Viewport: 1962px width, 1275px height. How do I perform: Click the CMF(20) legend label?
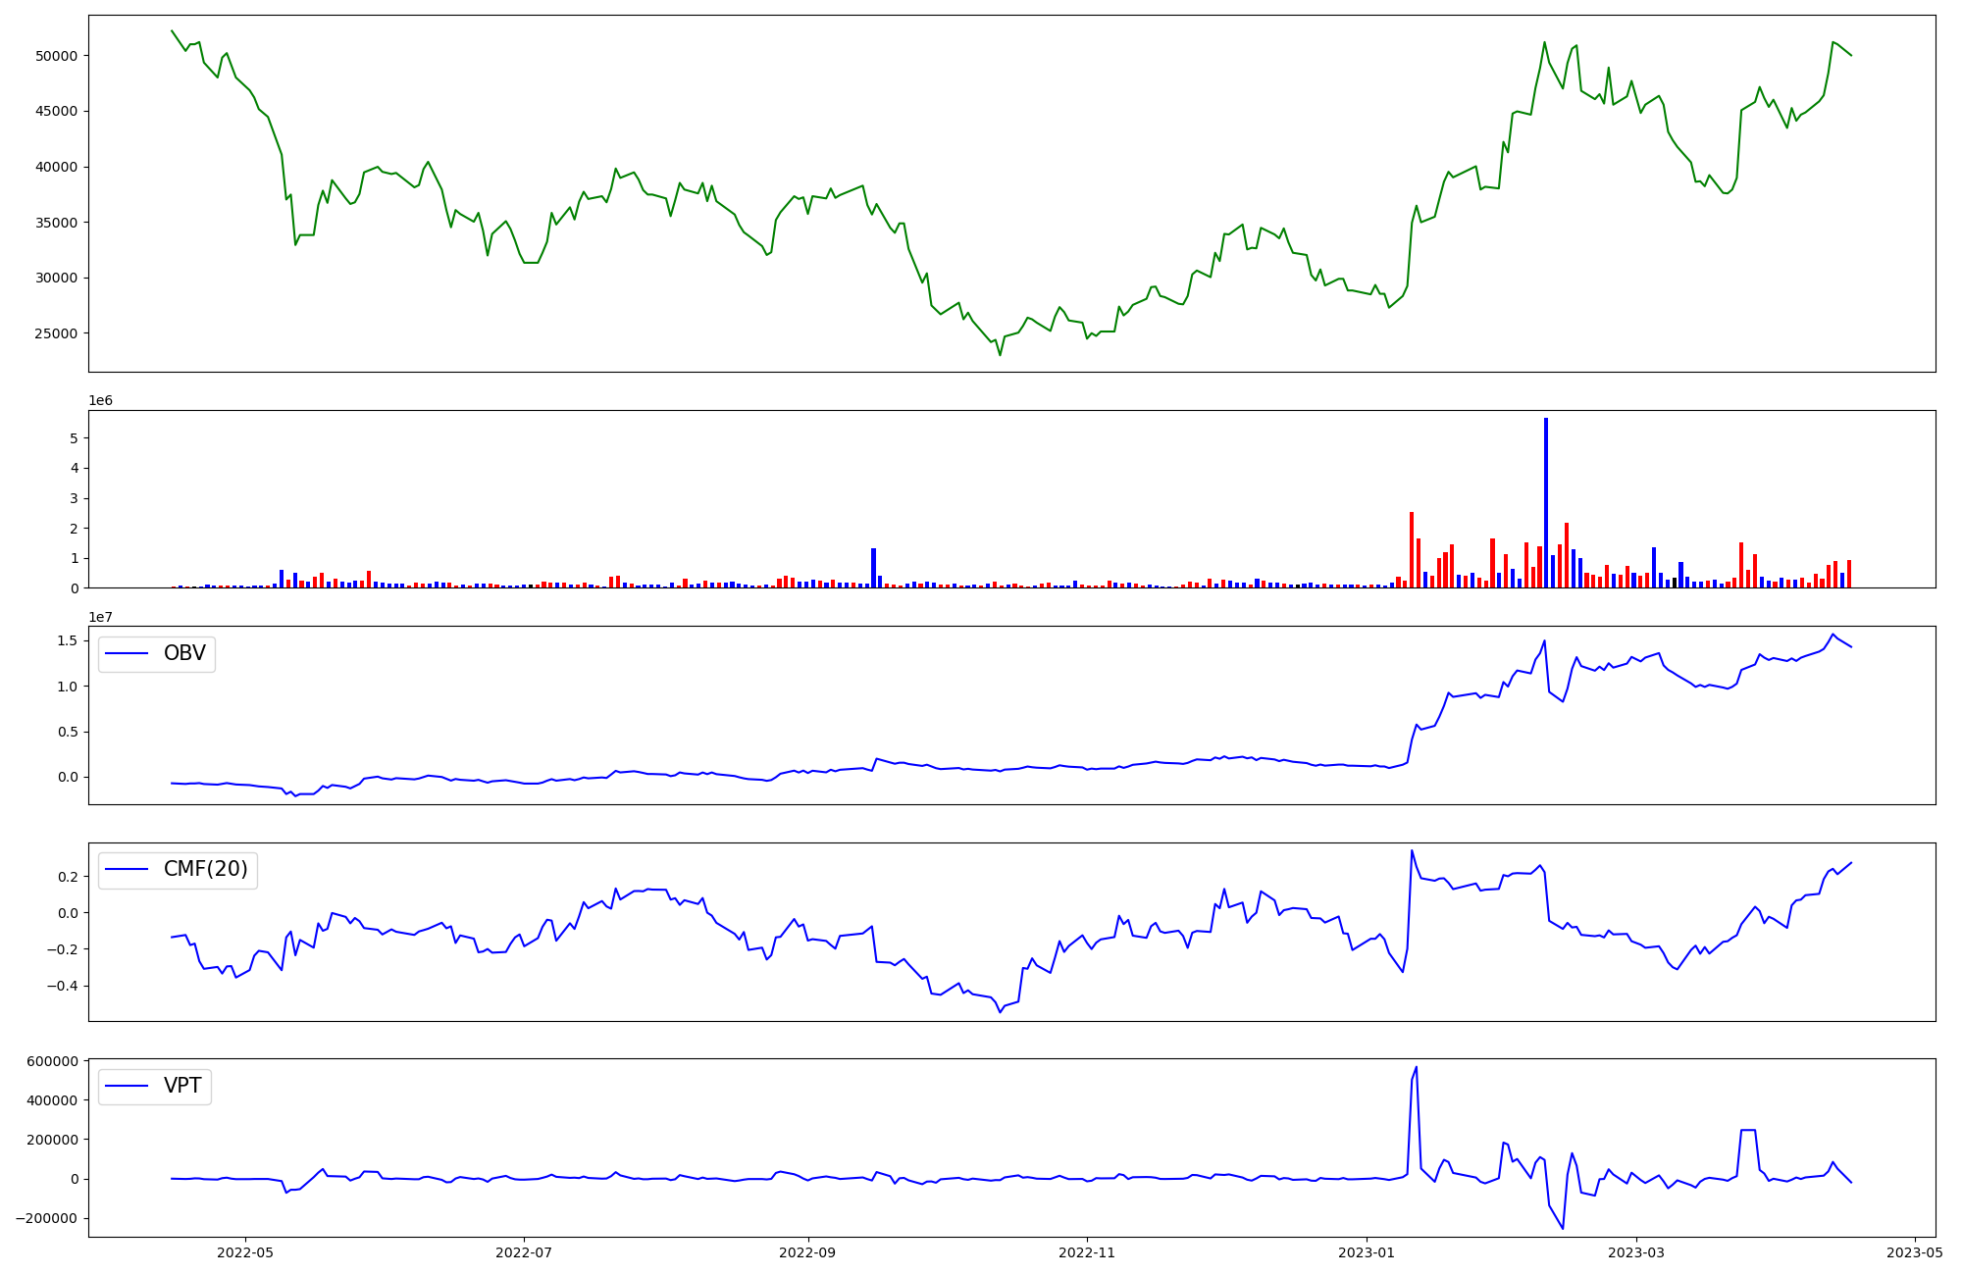tap(205, 869)
